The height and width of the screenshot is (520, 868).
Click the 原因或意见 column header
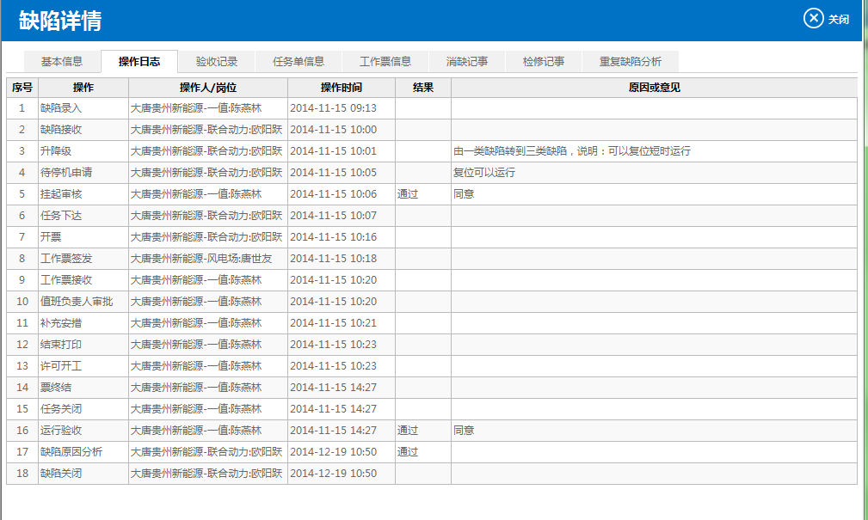(x=654, y=88)
